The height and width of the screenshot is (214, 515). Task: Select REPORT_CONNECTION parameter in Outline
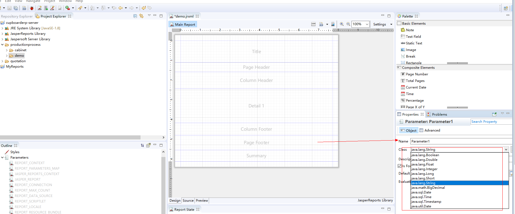point(33,185)
